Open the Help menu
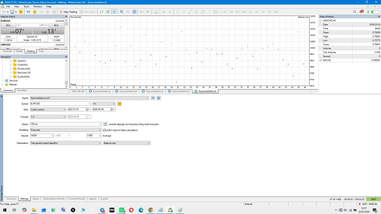The height and width of the screenshot is (214, 381). pos(48,7)
